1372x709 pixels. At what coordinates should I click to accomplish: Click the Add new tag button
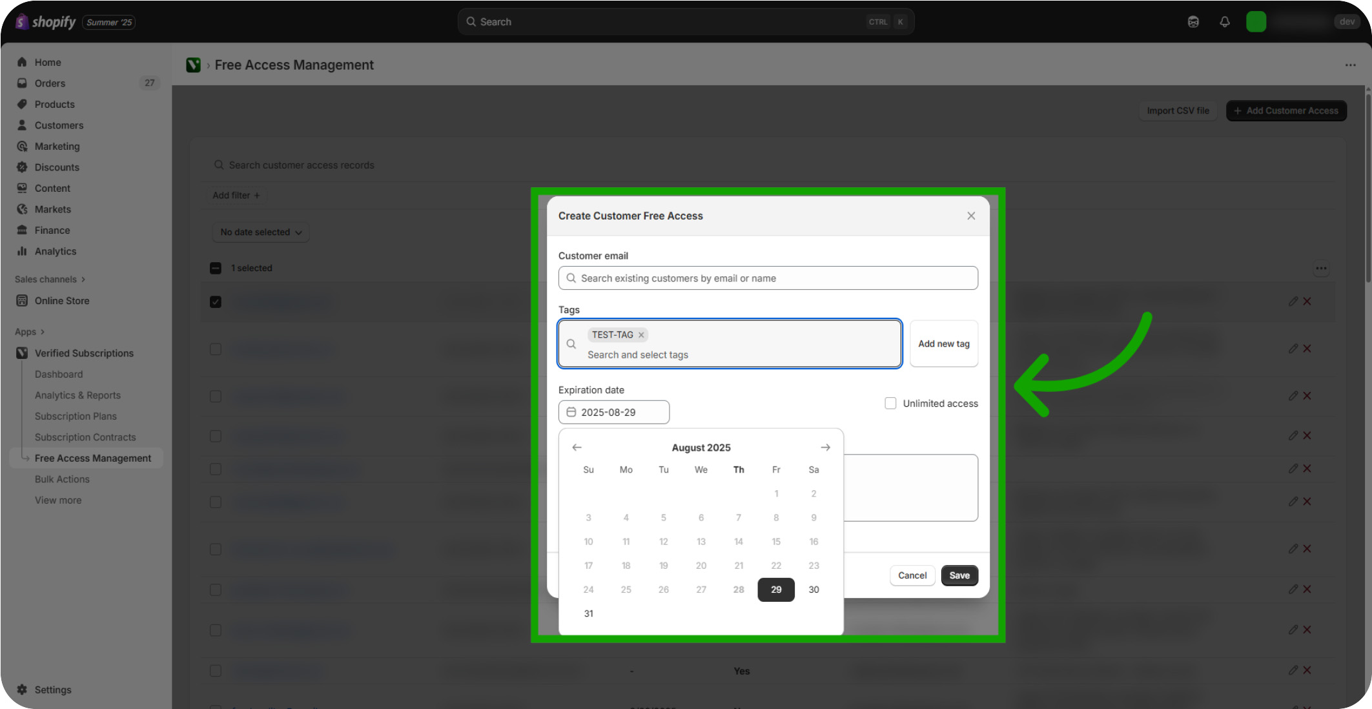[944, 344]
